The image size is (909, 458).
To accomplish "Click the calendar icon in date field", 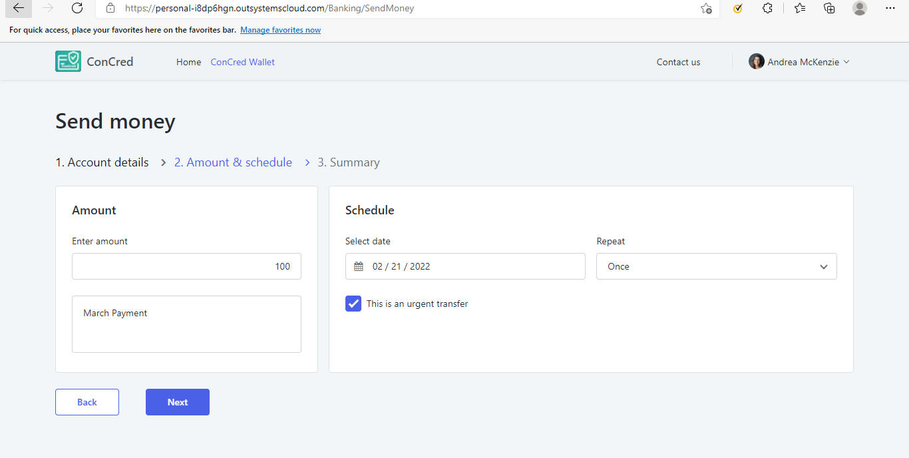I will pos(359,266).
